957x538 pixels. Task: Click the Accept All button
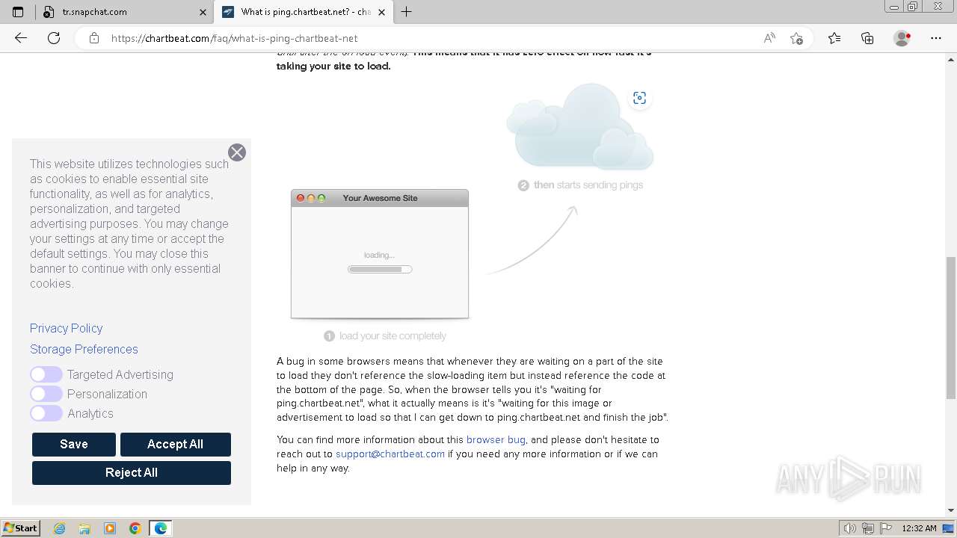coord(176,444)
